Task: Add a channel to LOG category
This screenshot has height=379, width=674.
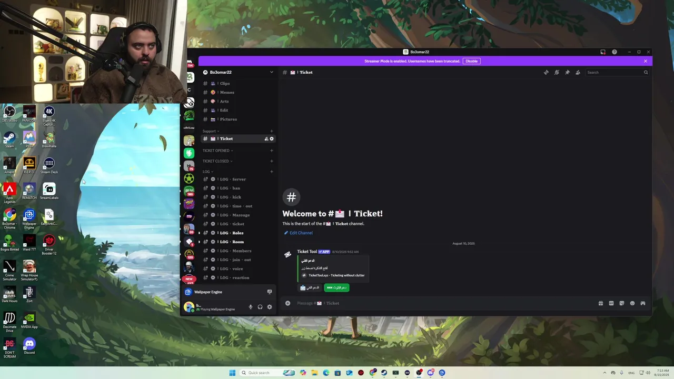Action: point(272,172)
